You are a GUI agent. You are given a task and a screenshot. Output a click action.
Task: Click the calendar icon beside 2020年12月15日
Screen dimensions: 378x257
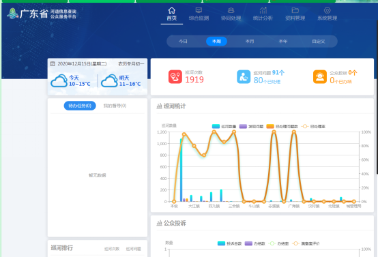coord(53,64)
